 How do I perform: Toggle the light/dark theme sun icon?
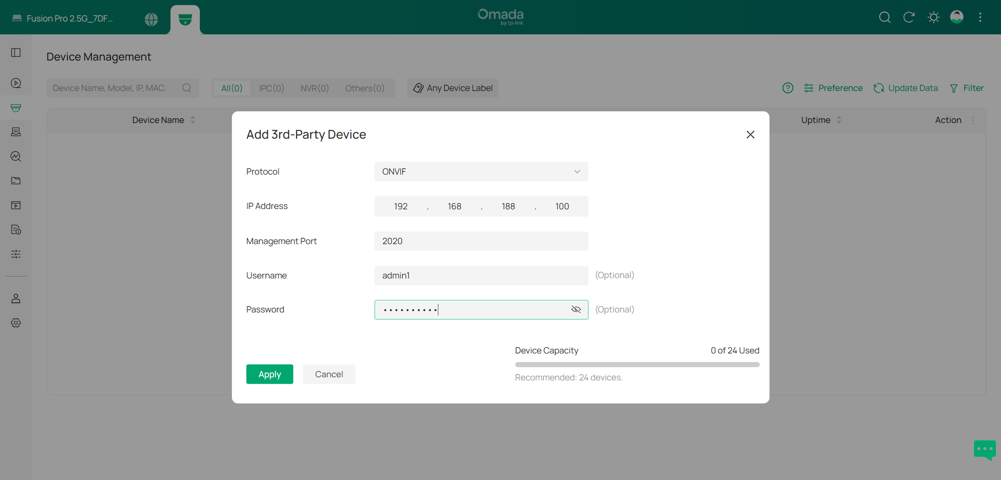tap(933, 17)
